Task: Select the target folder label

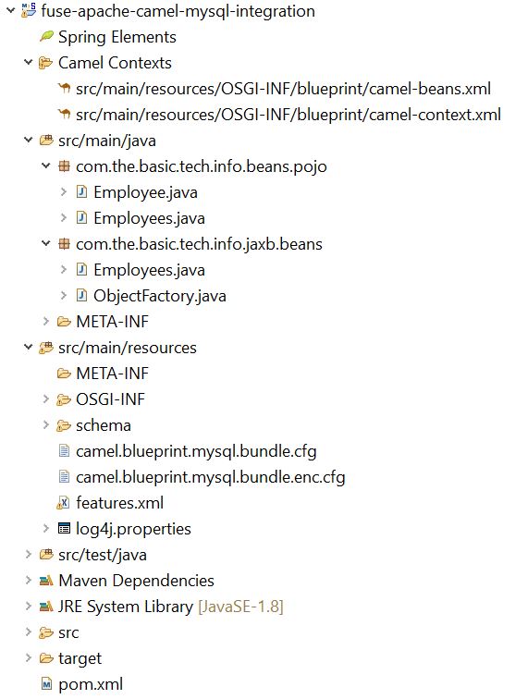Action: pos(80,658)
